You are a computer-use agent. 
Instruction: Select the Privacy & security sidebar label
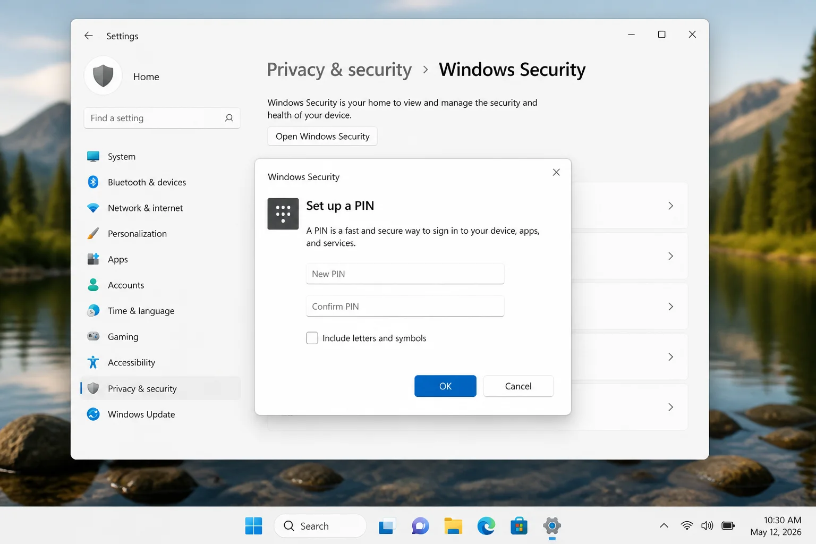click(142, 389)
